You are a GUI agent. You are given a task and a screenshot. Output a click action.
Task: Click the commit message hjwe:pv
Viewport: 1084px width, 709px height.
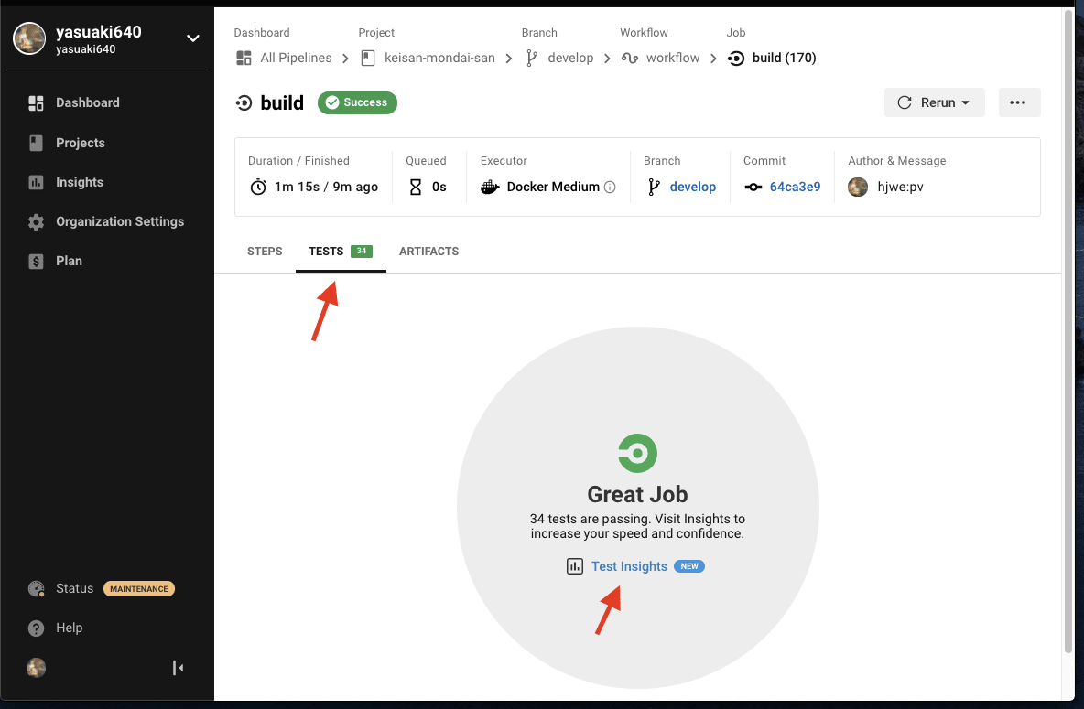point(900,188)
